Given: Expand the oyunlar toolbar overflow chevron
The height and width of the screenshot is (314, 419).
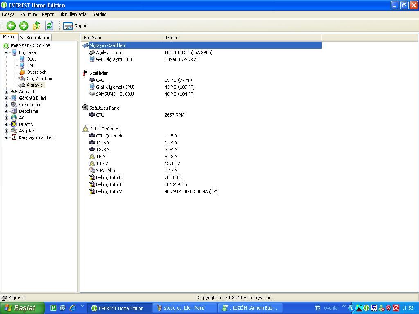Looking at the screenshot, I should point(344,306).
